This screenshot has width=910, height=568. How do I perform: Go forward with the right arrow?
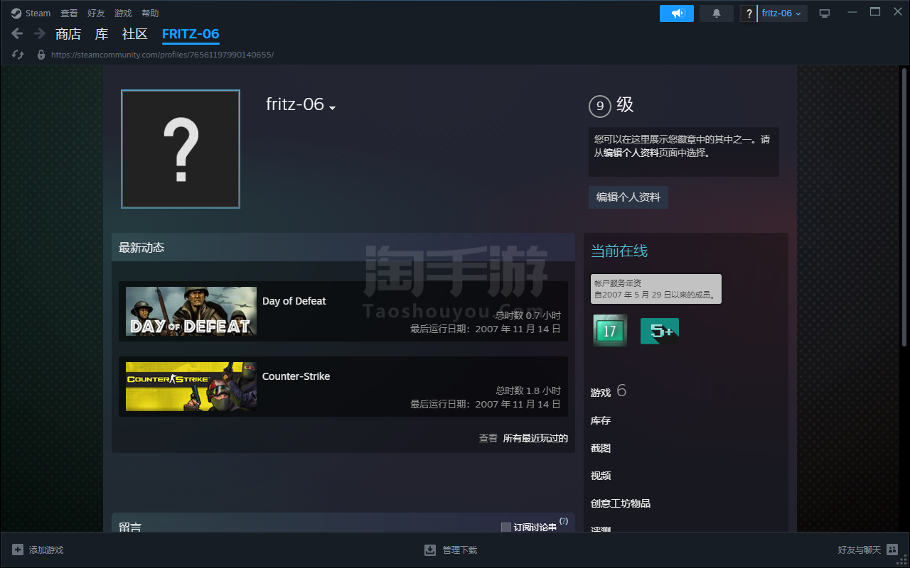point(39,33)
